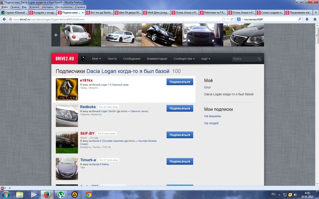Open a new tab with plus button
Viewport: 319px width, 199px height.
316,13
